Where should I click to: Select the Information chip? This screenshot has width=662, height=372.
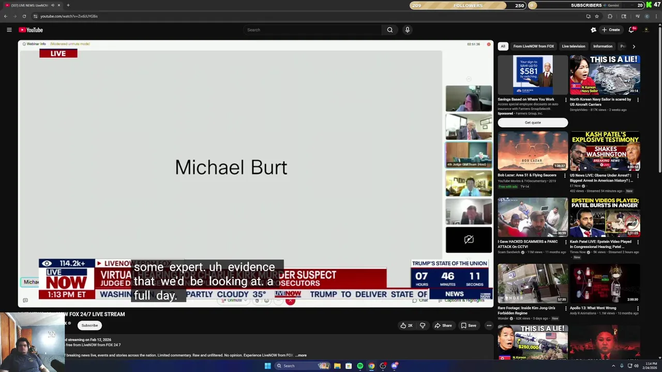tap(603, 46)
